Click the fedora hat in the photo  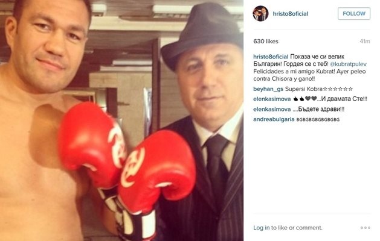coord(202,34)
